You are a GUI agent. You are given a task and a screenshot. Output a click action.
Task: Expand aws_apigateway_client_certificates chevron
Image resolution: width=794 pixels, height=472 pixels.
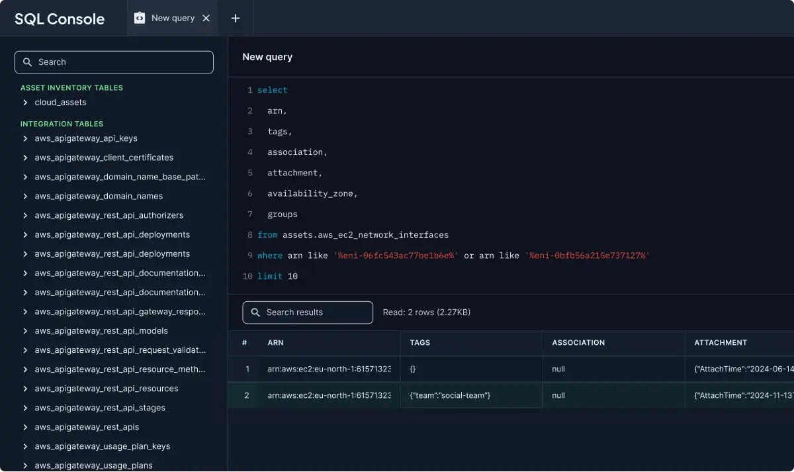25,158
